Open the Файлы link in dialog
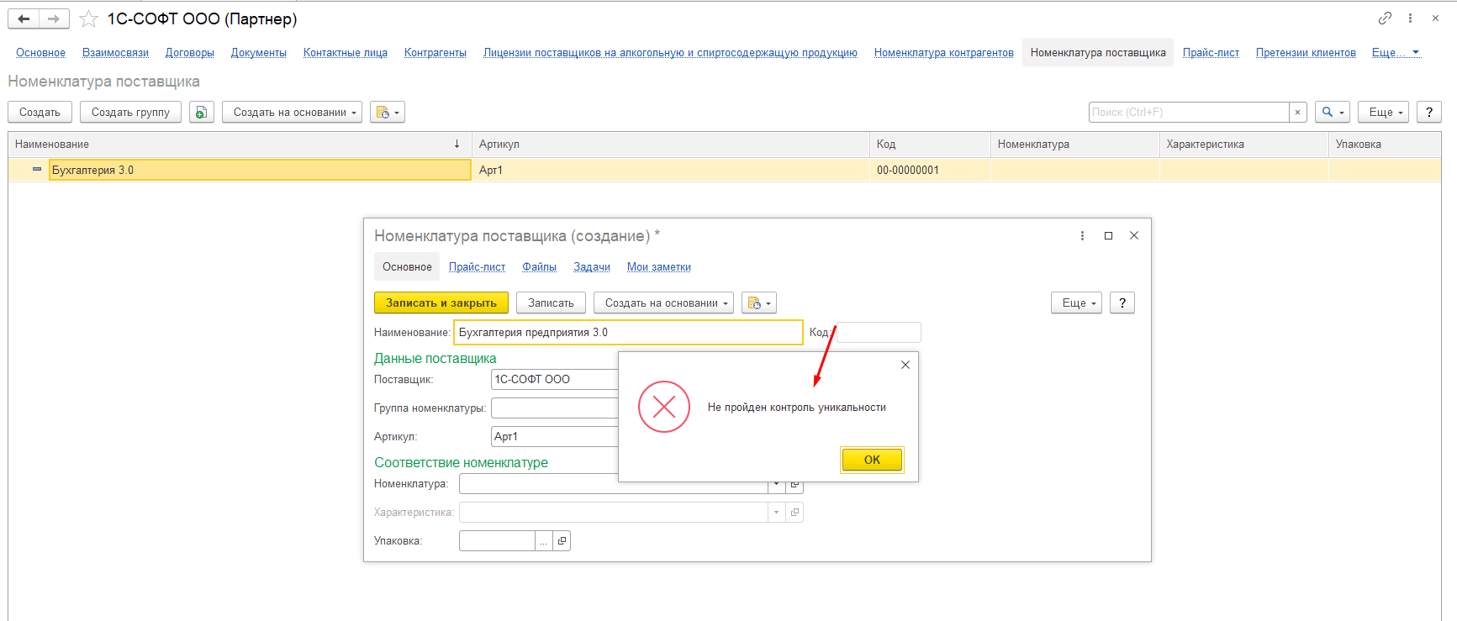This screenshot has width=1457, height=621. click(x=539, y=266)
